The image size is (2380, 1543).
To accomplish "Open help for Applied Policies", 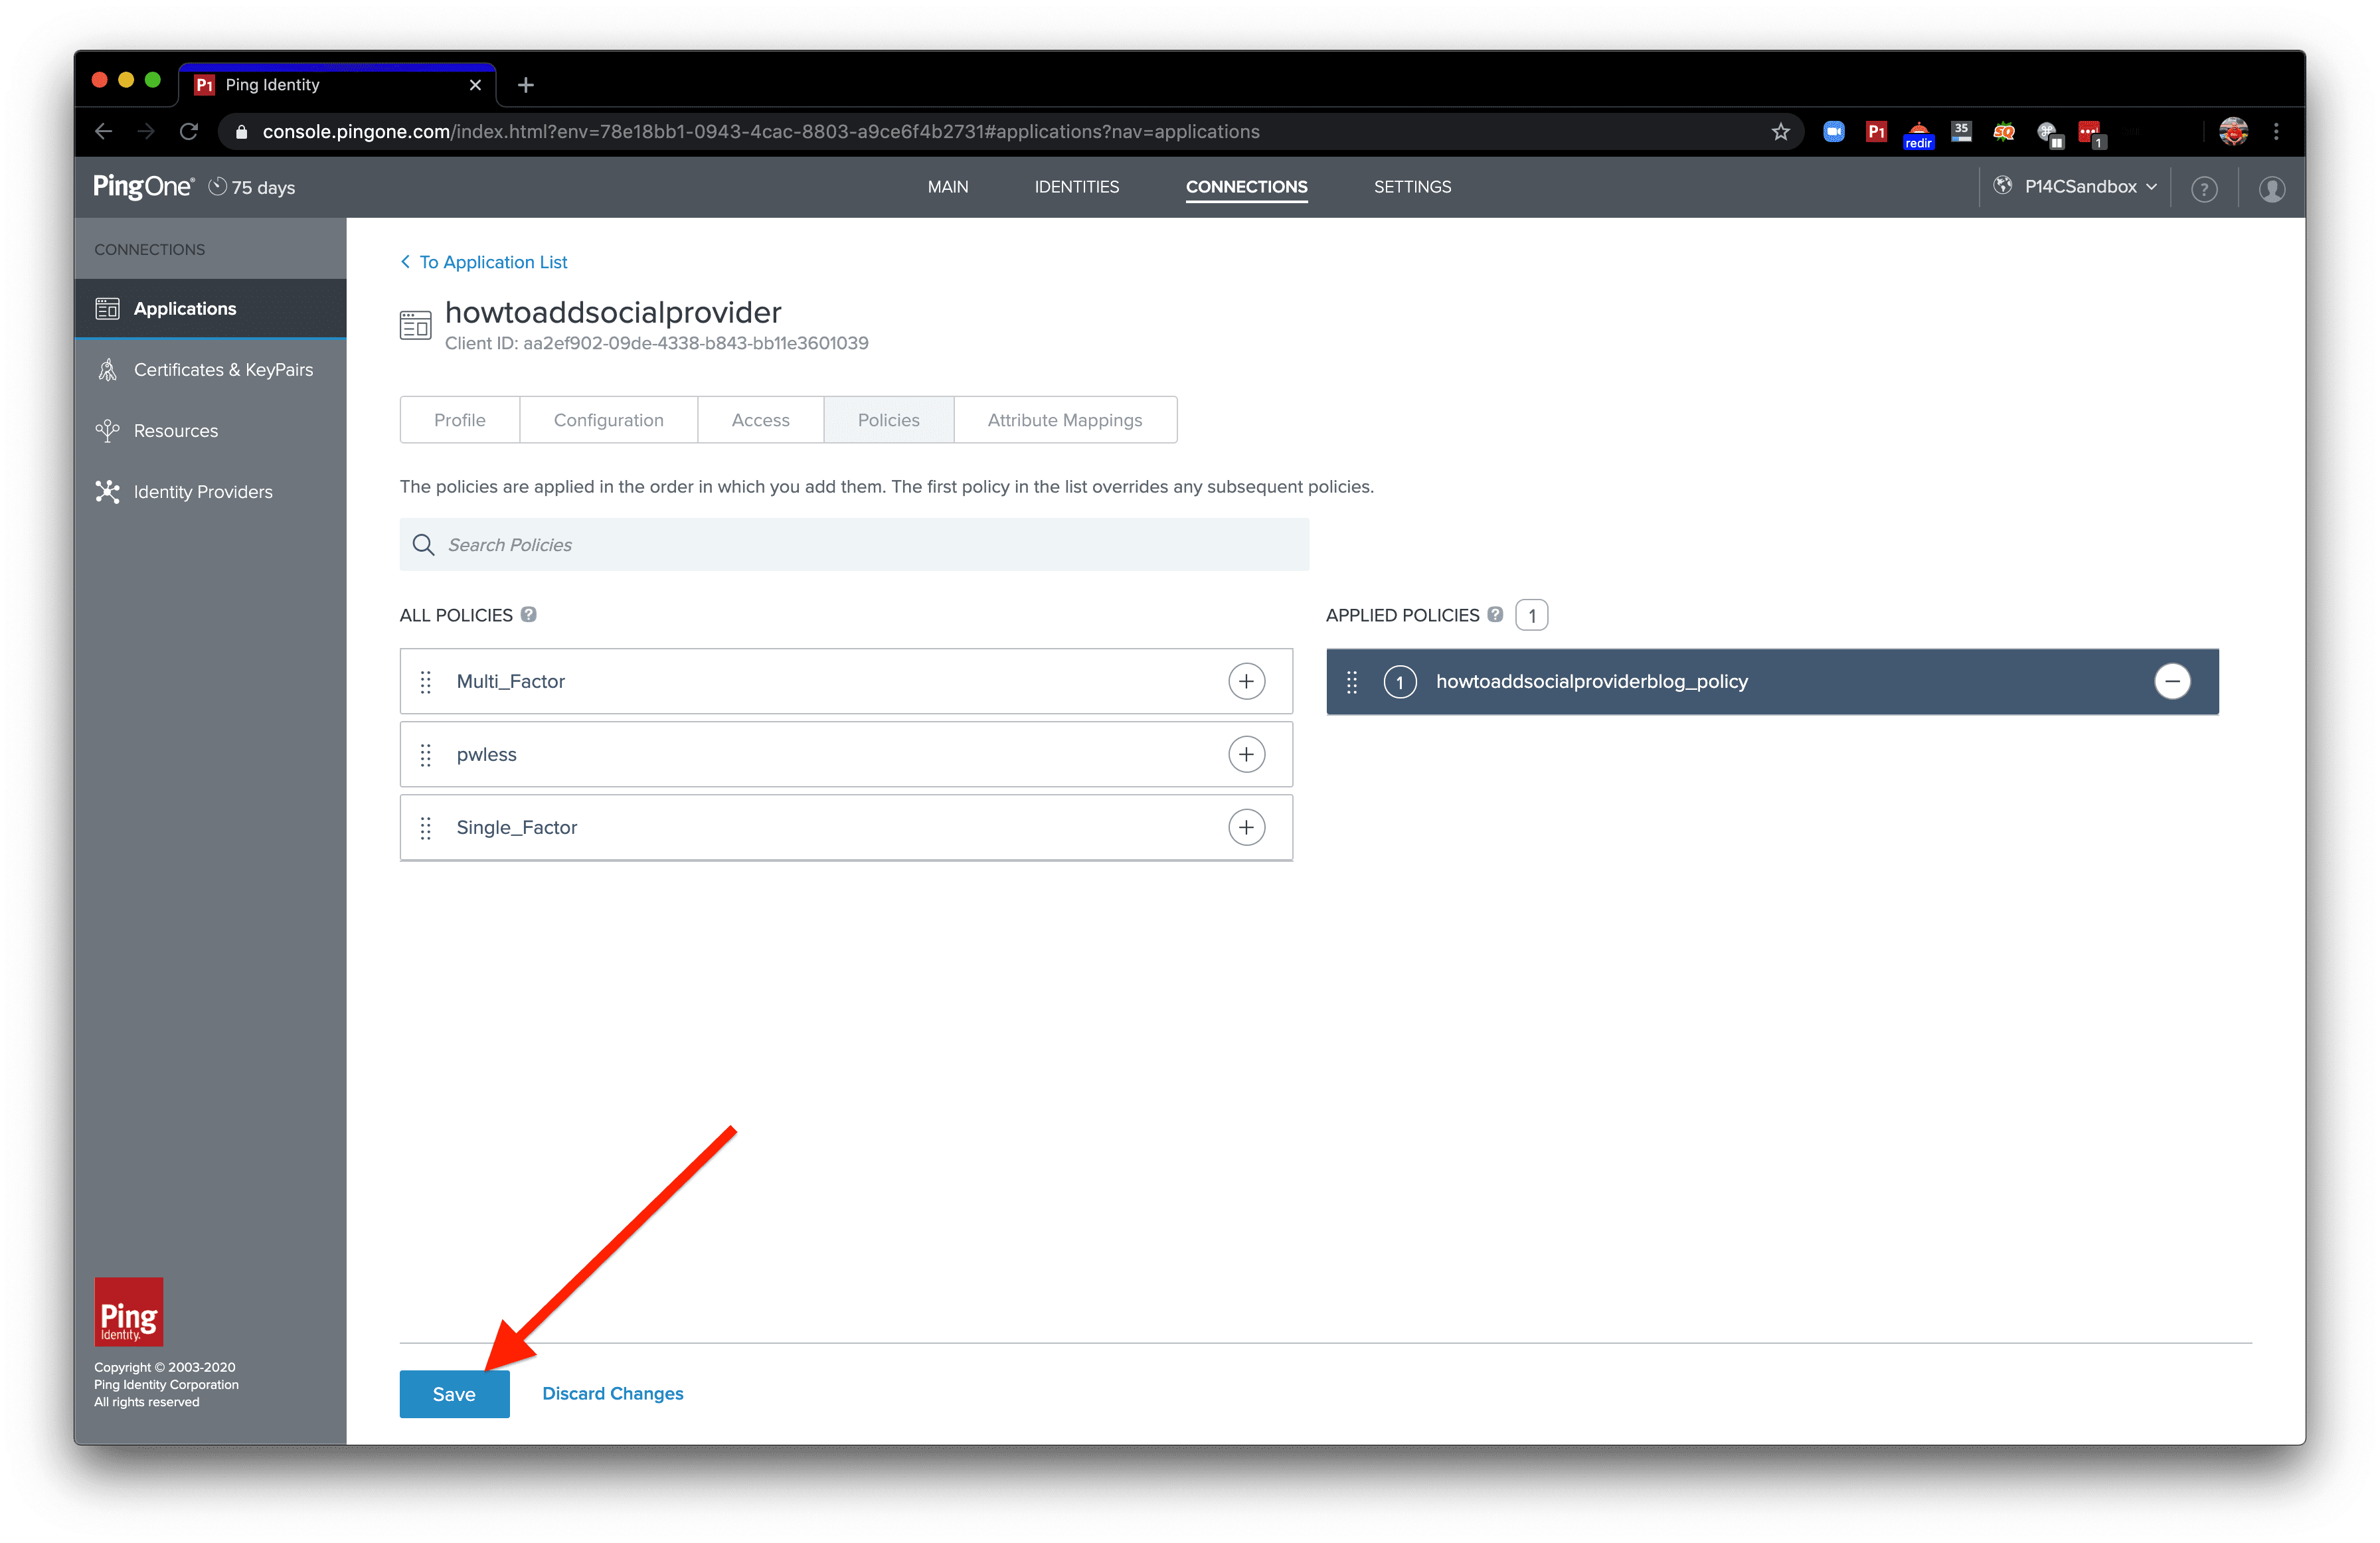I will 1495,614.
